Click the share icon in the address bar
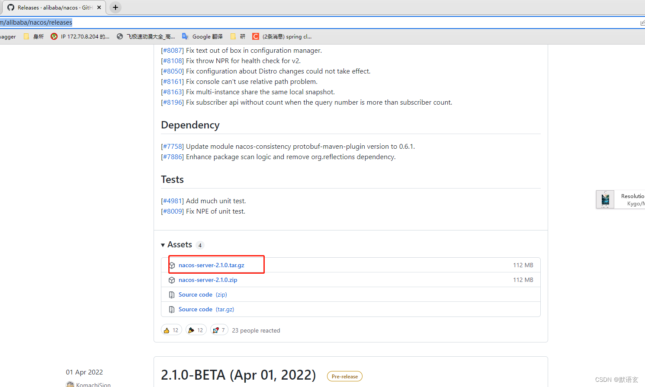This screenshot has height=387, width=645. (x=642, y=23)
